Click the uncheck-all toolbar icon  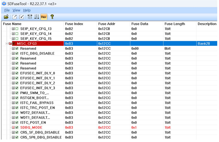click(x=14, y=17)
